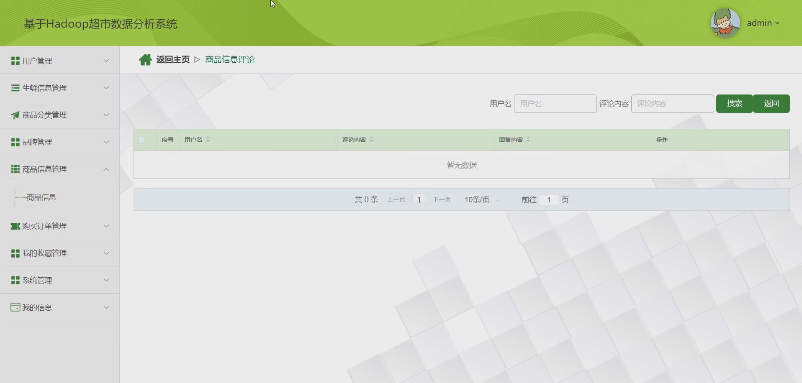Click the 共 0 条 total count text
This screenshot has width=802, height=383.
366,200
